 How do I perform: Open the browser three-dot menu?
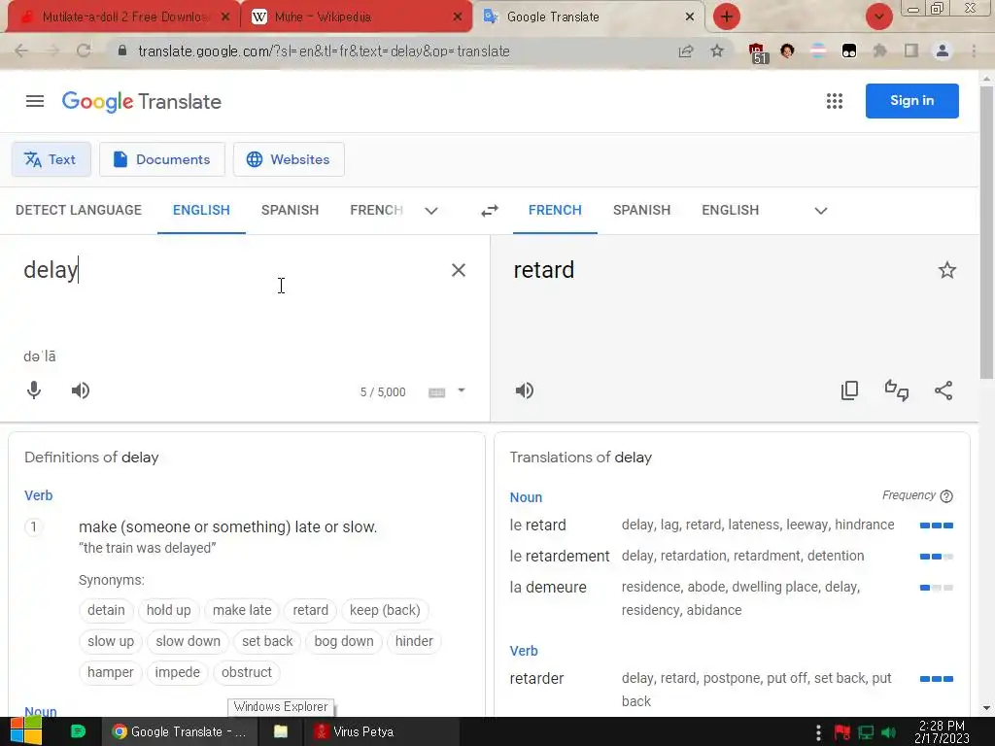[x=974, y=51]
